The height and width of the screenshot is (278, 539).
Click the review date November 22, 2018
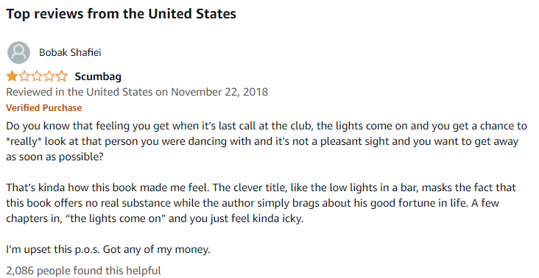[219, 92]
